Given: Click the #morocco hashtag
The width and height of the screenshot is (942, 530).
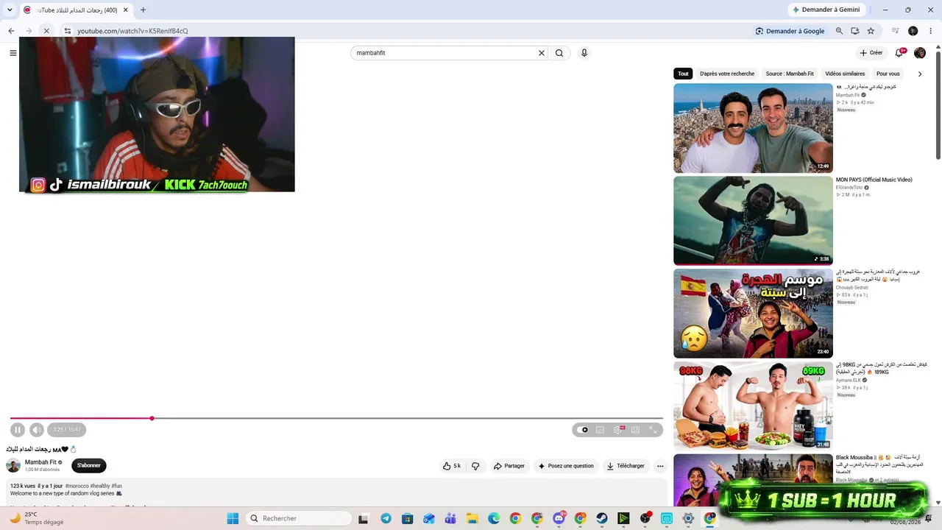Looking at the screenshot, I should point(77,486).
